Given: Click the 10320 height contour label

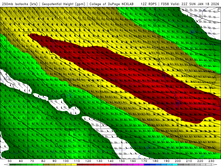Looking at the screenshot, I should point(27,33).
